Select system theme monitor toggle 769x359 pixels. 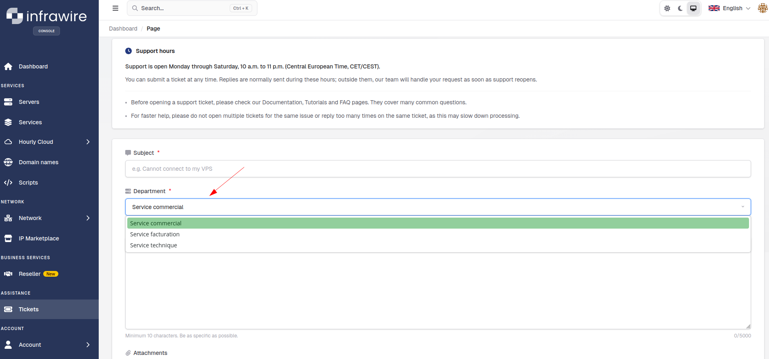[693, 8]
